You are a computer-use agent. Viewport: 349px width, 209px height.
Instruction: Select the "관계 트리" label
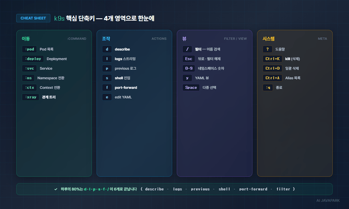point(49,97)
